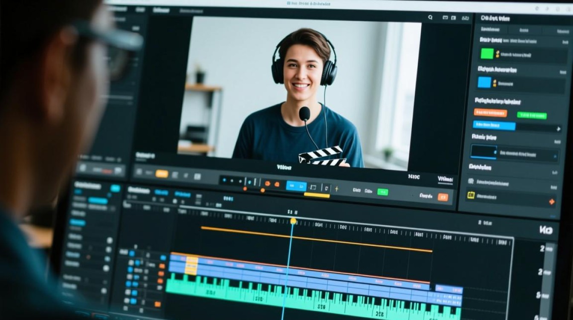Click the green button in the right panel
Image resolution: width=573 pixels, height=320 pixels.
click(x=532, y=115)
